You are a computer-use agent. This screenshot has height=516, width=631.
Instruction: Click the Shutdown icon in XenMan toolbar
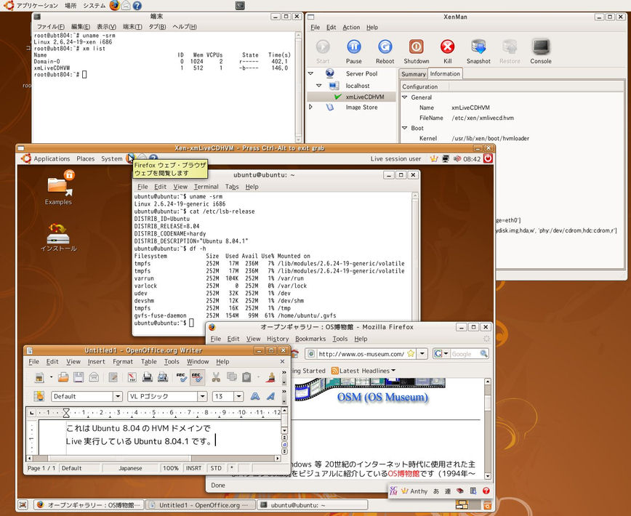(x=416, y=47)
